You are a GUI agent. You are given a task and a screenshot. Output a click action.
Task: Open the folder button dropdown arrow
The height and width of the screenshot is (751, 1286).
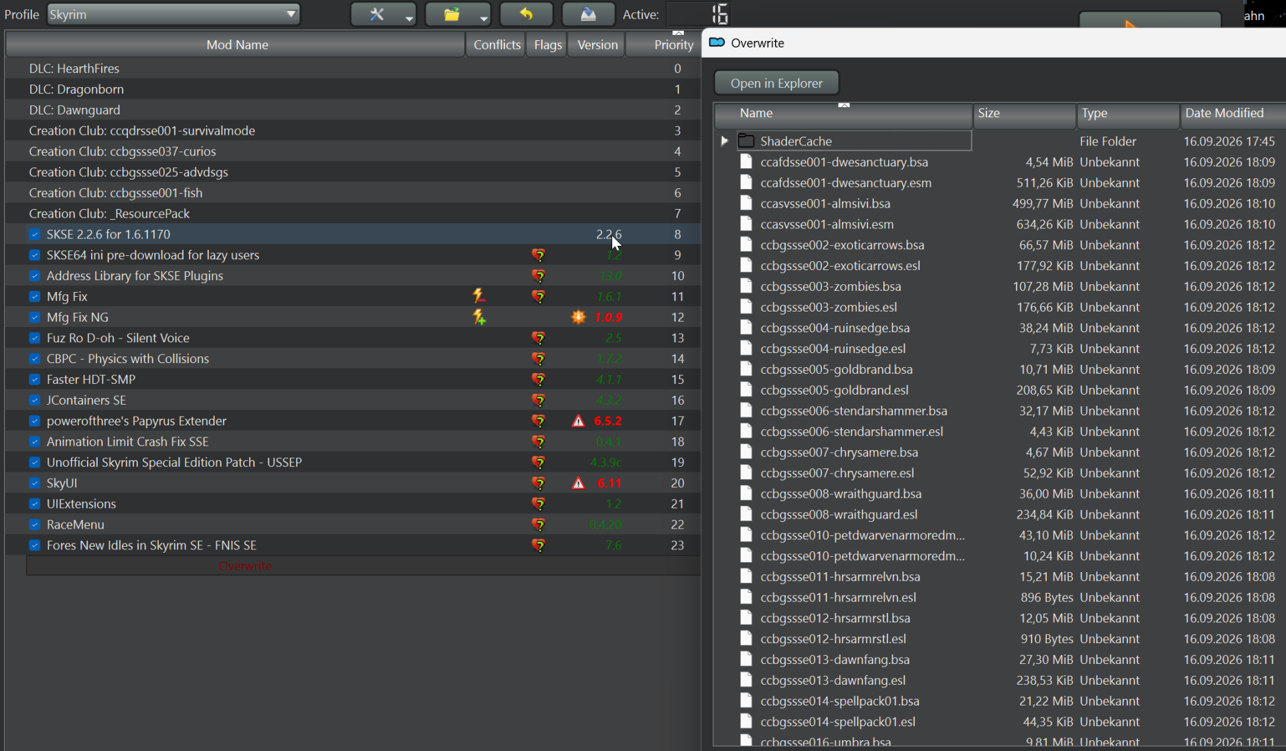(484, 19)
